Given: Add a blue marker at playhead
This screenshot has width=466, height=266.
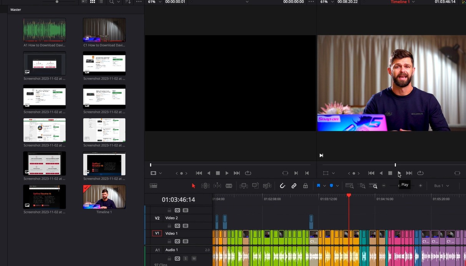Looking at the screenshot, I should (x=332, y=186).
